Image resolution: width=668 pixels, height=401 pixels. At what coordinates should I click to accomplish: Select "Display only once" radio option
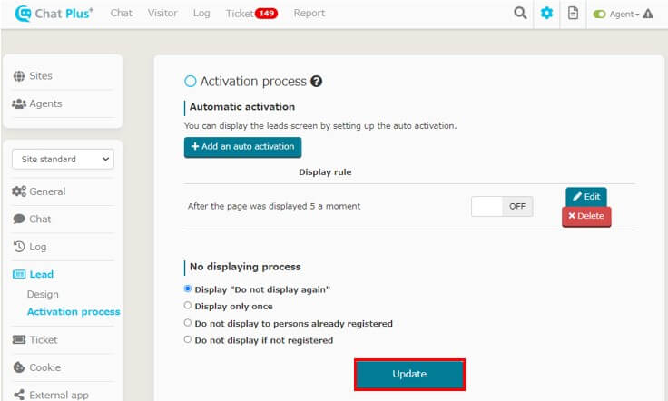(x=188, y=306)
